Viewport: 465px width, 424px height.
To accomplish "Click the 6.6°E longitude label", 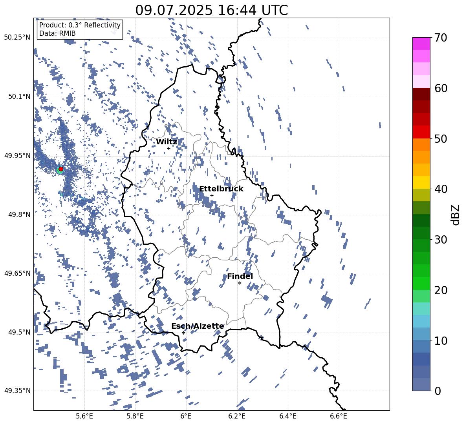I will (339, 416).
